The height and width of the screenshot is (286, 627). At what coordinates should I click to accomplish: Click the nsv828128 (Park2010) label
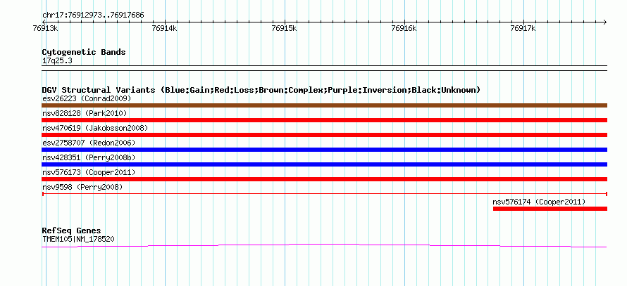click(85, 113)
